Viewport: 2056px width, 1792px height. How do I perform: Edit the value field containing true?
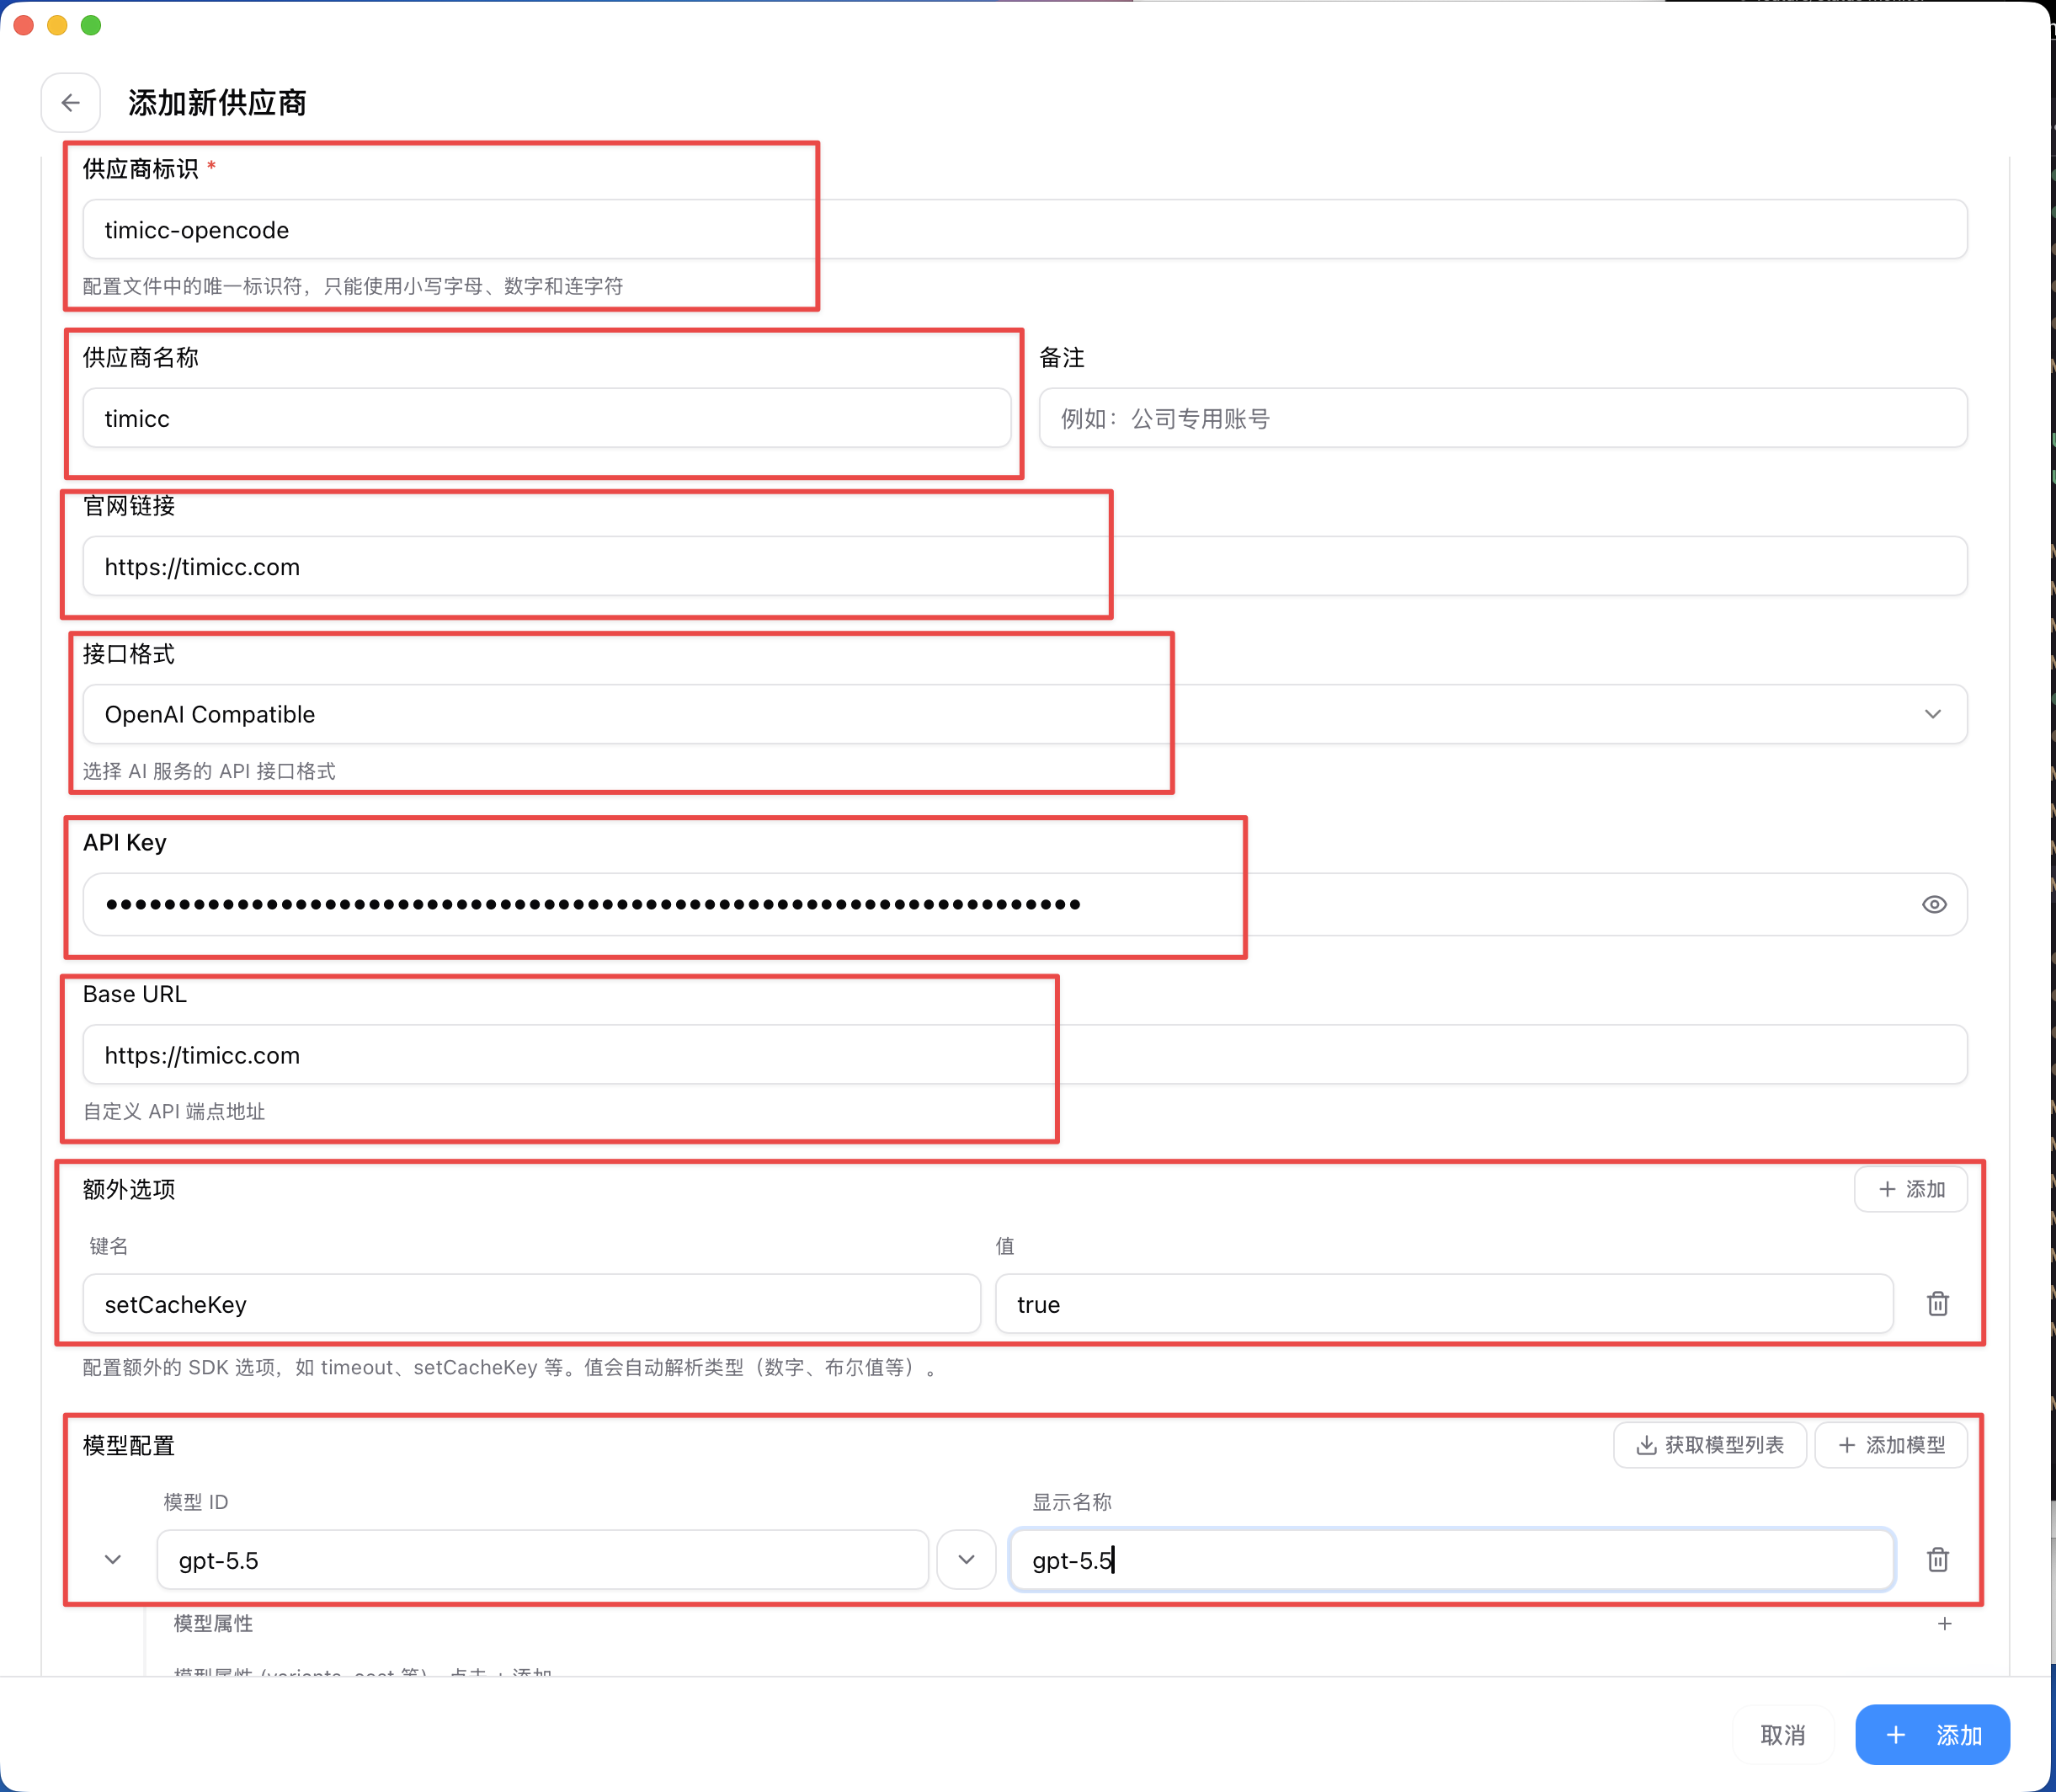click(1444, 1304)
